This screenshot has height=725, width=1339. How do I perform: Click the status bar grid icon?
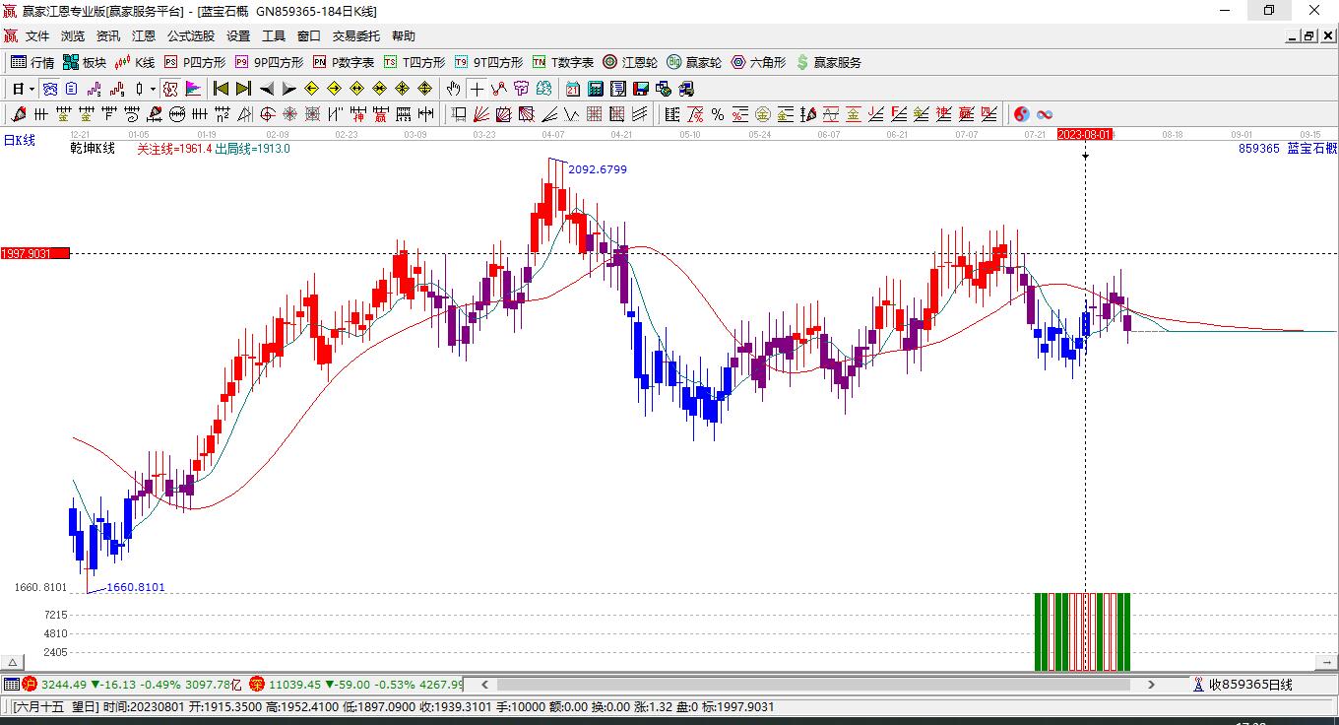(x=12, y=685)
